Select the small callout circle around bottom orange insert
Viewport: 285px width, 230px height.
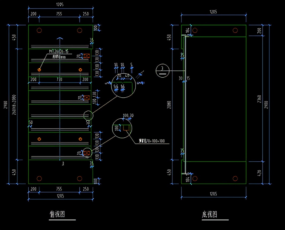pyautogui.click(x=87, y=153)
